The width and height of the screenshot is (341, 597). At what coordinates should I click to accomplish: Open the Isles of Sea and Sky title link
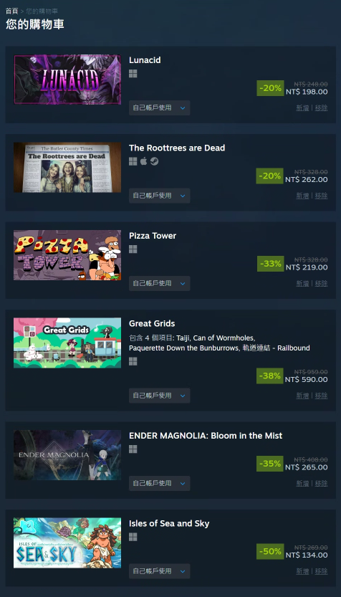[x=169, y=523]
